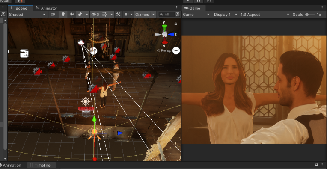Switch to the Animator tab
Viewport: 327px width, 169px height.
pos(47,8)
